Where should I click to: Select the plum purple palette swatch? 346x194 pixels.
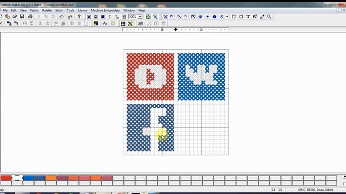coord(62,178)
